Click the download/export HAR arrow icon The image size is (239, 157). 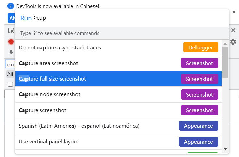11,52
